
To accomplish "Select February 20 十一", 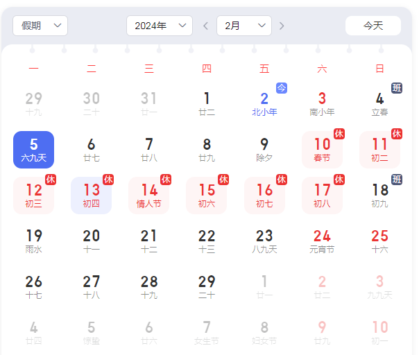I will [x=91, y=241].
